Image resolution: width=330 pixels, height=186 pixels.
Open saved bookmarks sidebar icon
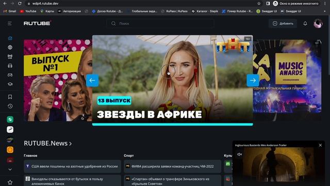(x=10, y=97)
